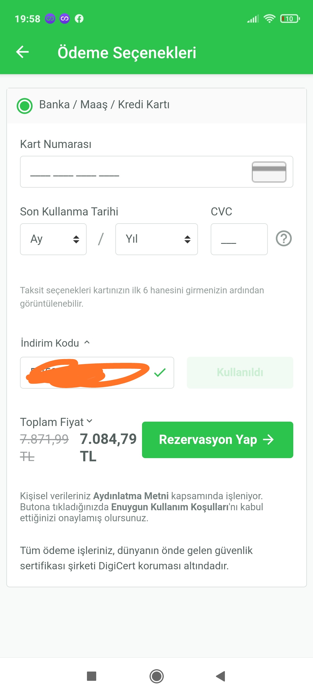Open the Yıl year dropdown
This screenshot has height=695, width=313.
[x=156, y=239]
